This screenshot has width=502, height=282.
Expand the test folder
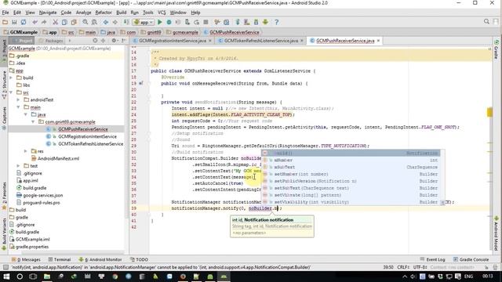19,165
